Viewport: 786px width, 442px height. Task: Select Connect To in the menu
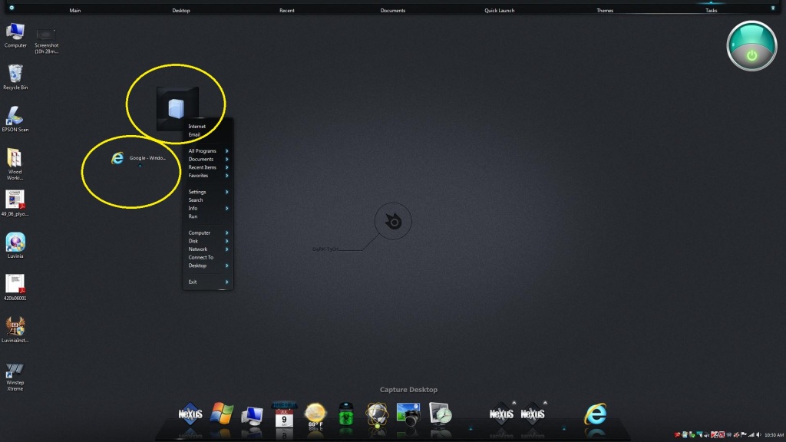pos(201,257)
